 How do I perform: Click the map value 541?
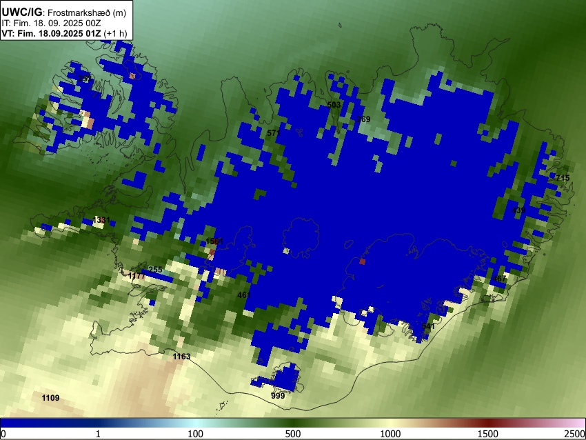(x=428, y=326)
